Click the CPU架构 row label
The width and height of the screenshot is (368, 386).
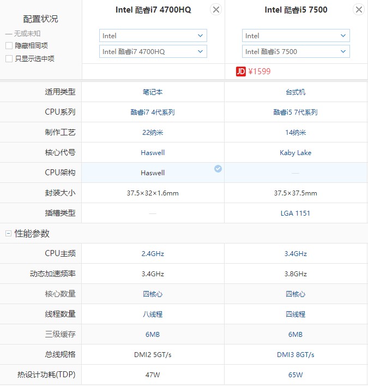click(60, 173)
